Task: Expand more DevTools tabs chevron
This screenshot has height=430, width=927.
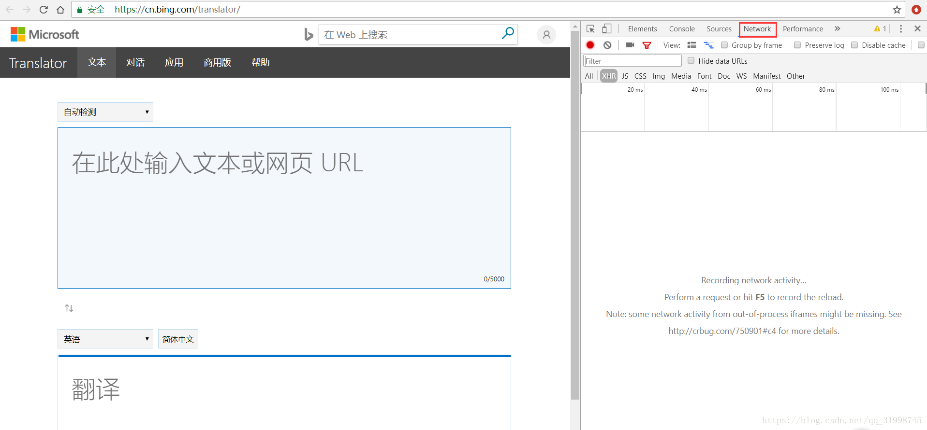Action: [837, 29]
